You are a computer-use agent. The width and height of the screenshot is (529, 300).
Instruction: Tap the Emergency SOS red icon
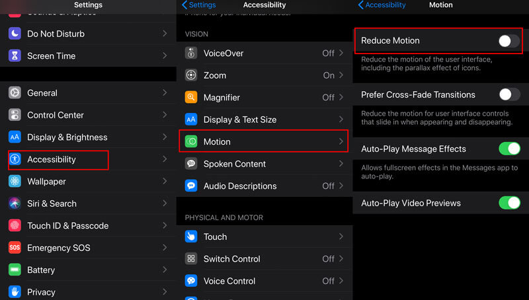click(15, 247)
